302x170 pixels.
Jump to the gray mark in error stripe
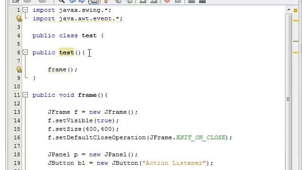pos(295,41)
